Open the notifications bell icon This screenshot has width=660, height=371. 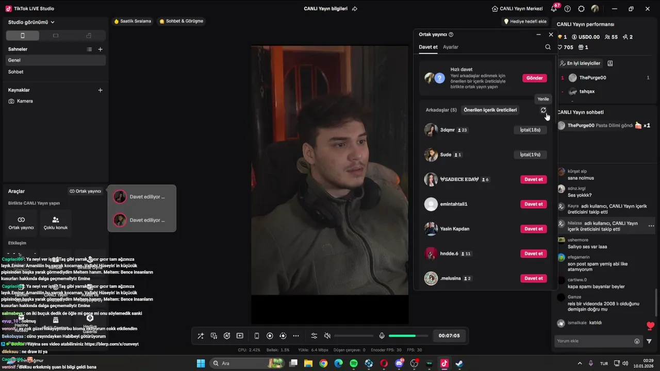(x=554, y=8)
